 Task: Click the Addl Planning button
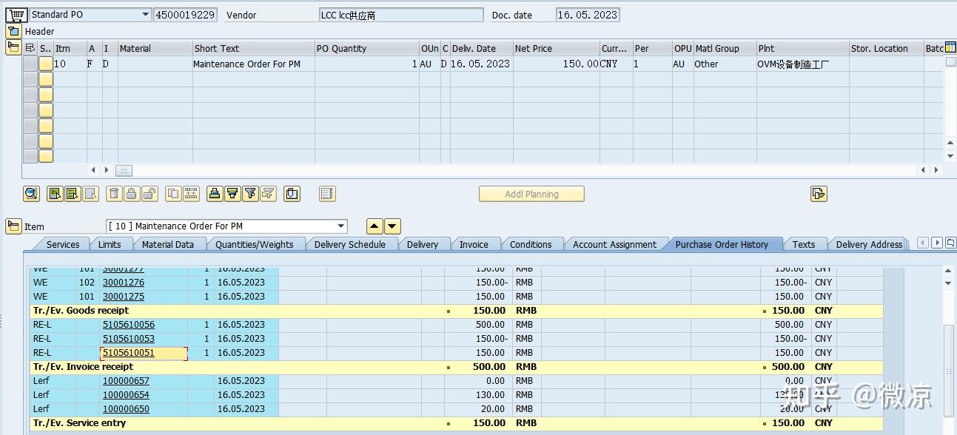tap(531, 194)
